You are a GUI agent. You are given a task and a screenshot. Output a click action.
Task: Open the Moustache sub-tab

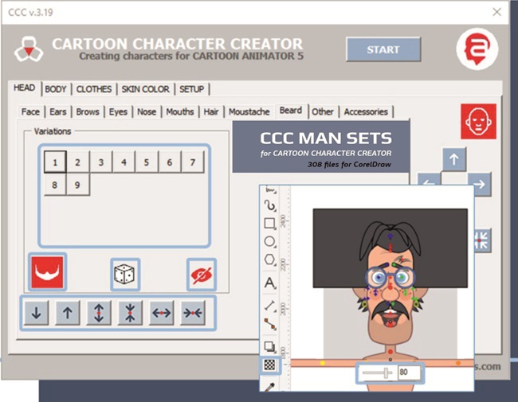(x=249, y=112)
